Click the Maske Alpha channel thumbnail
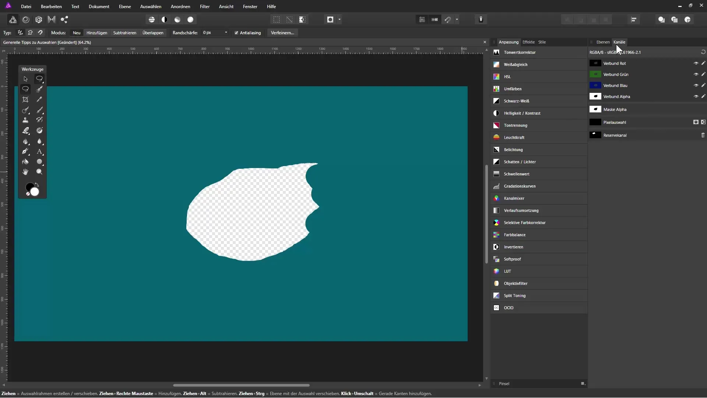 (x=595, y=109)
